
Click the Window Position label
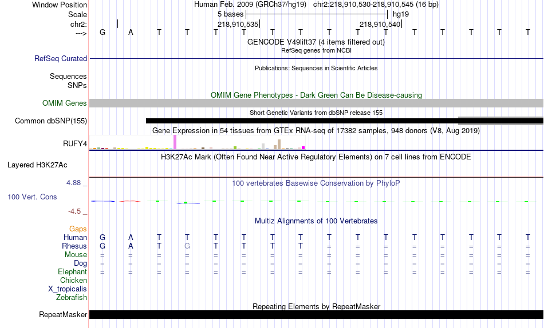point(60,5)
